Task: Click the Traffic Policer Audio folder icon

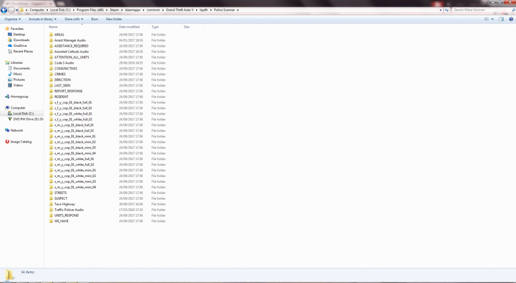Action: pos(51,209)
